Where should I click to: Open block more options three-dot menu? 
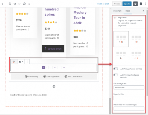point(27,62)
